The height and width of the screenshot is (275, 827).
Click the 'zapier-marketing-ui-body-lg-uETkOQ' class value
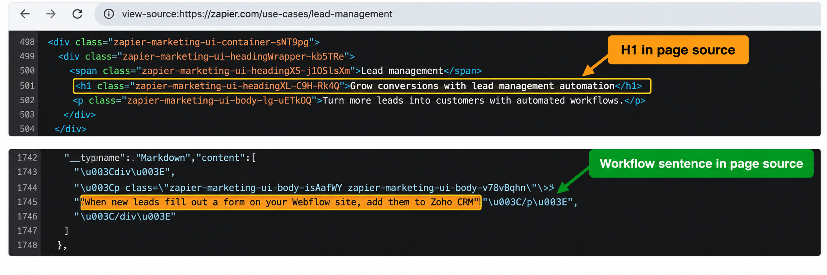coord(219,100)
